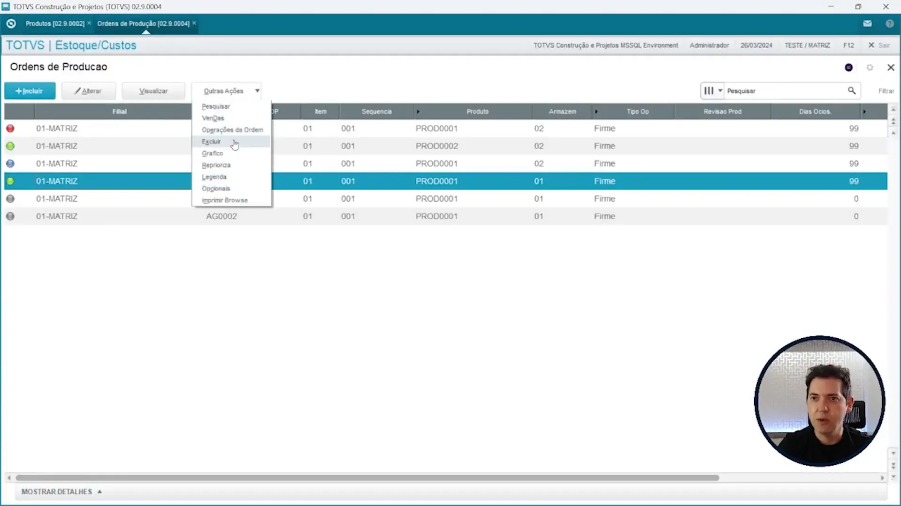This screenshot has height=506, width=901.
Task: Close the Ordens de Producao panel
Action: pos(890,67)
